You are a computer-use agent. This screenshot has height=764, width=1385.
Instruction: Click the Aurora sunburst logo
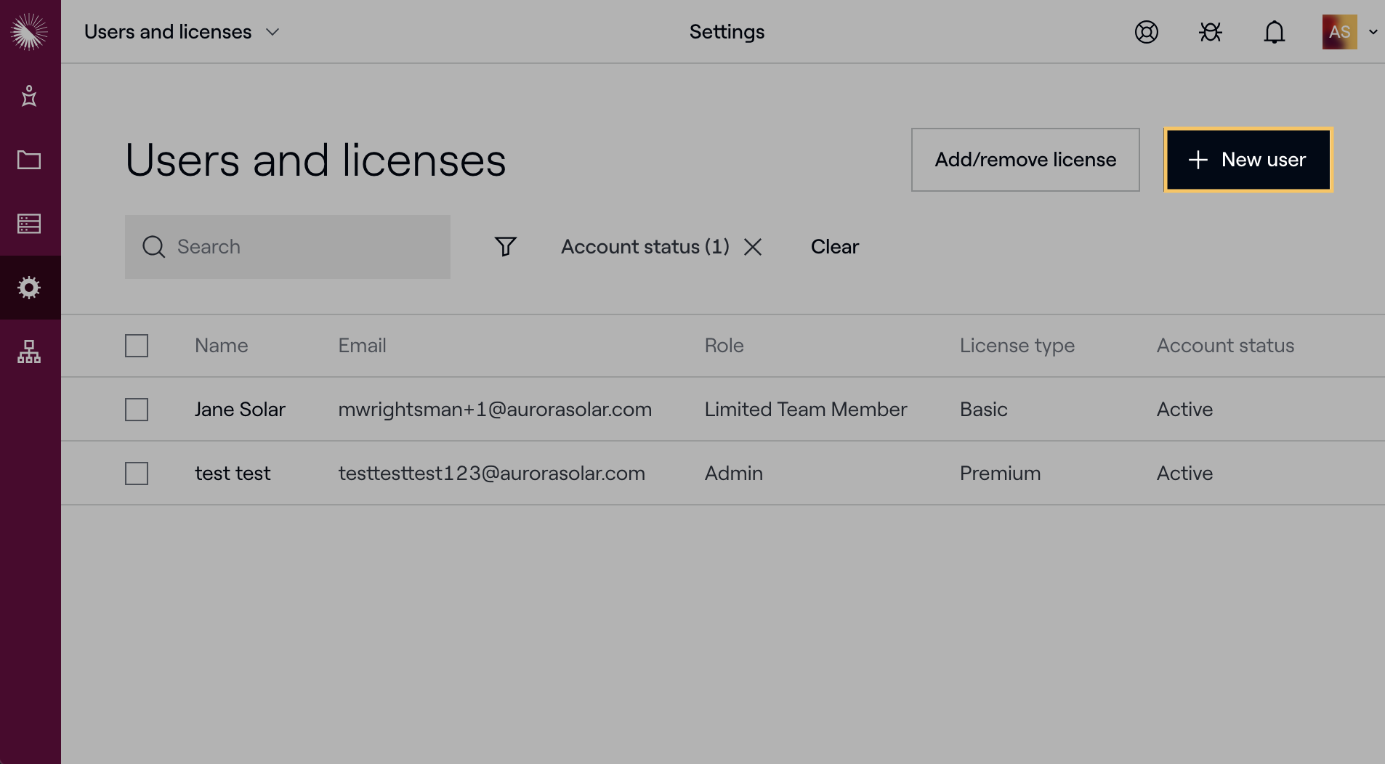(29, 32)
